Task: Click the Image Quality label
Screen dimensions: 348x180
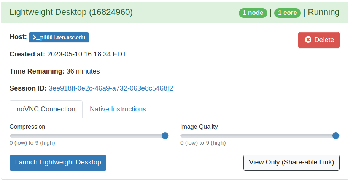Action: (199, 127)
